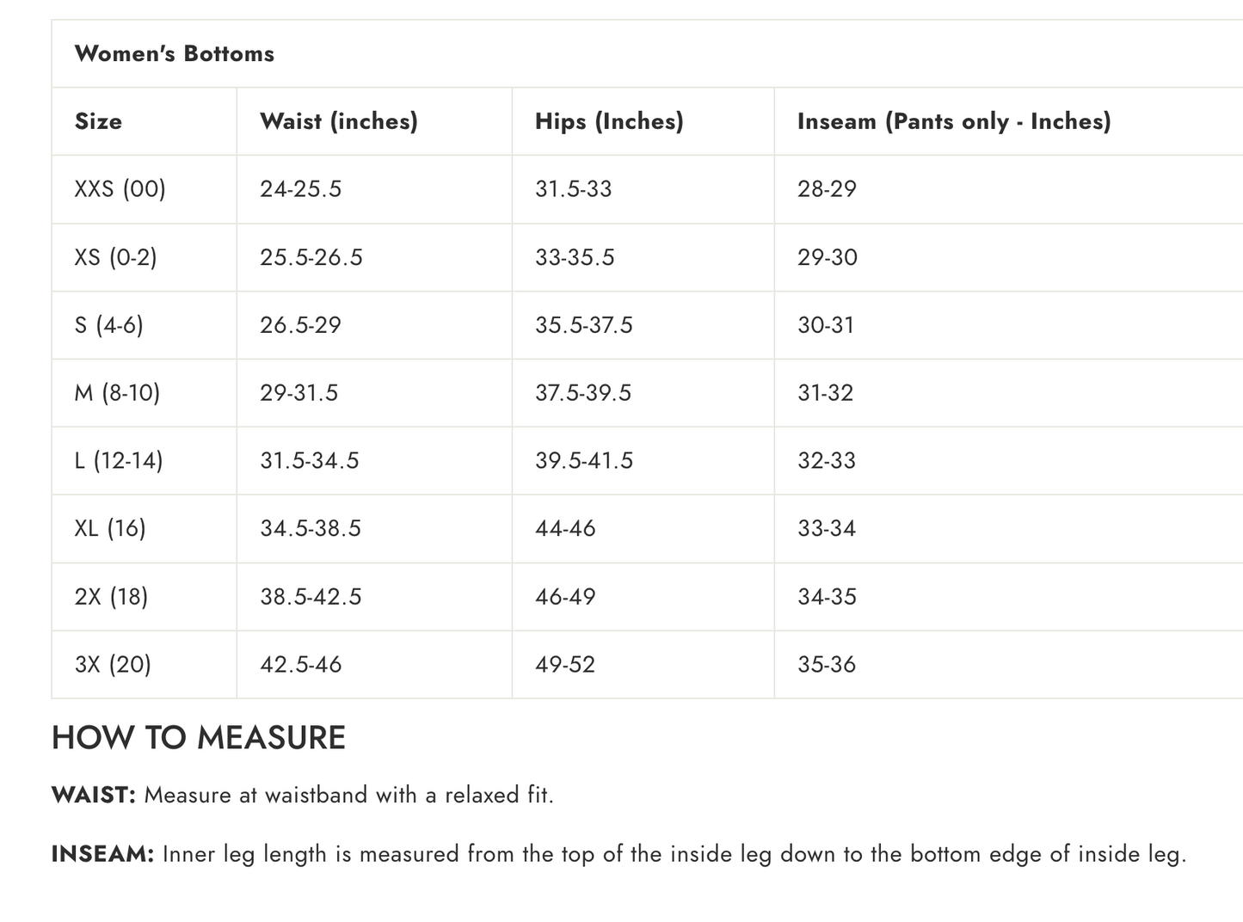Click the 24-25.5 waist measurement cell
This screenshot has height=922, width=1243.
tap(300, 189)
